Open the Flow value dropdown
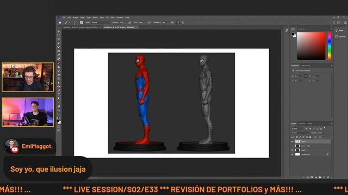Screen dimensions: 348x195 tap(145, 23)
